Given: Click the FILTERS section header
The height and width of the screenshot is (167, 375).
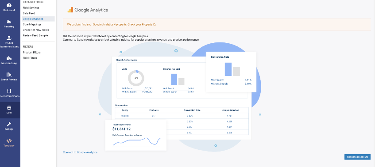Looking at the screenshot, I should tap(28, 47).
